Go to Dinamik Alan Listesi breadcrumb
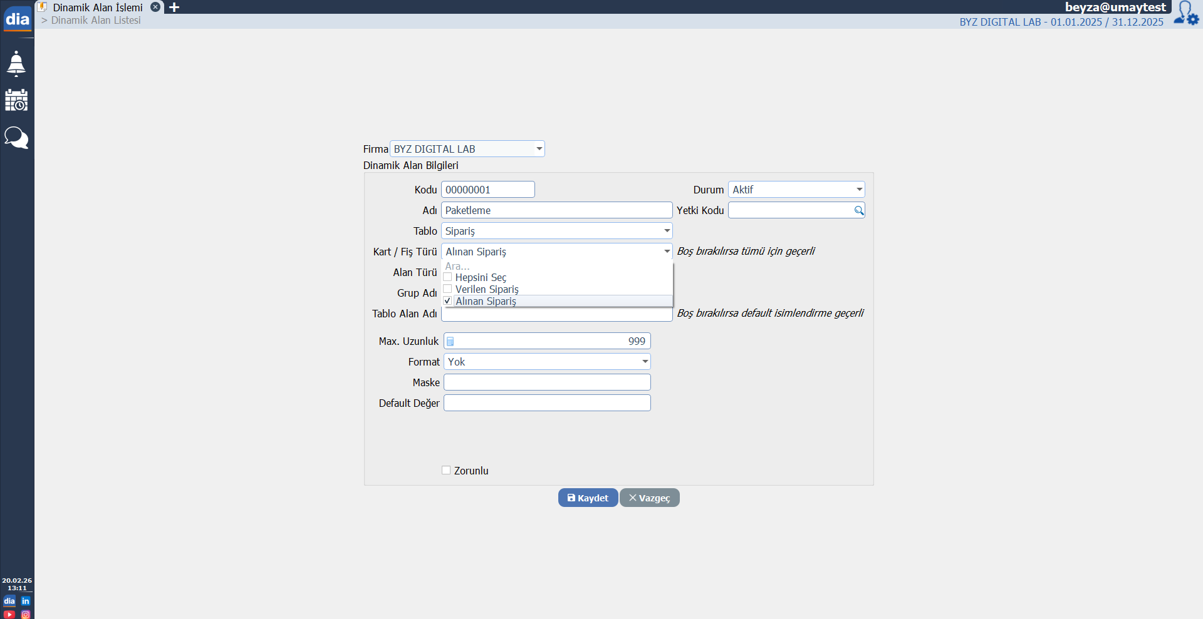 (x=96, y=21)
